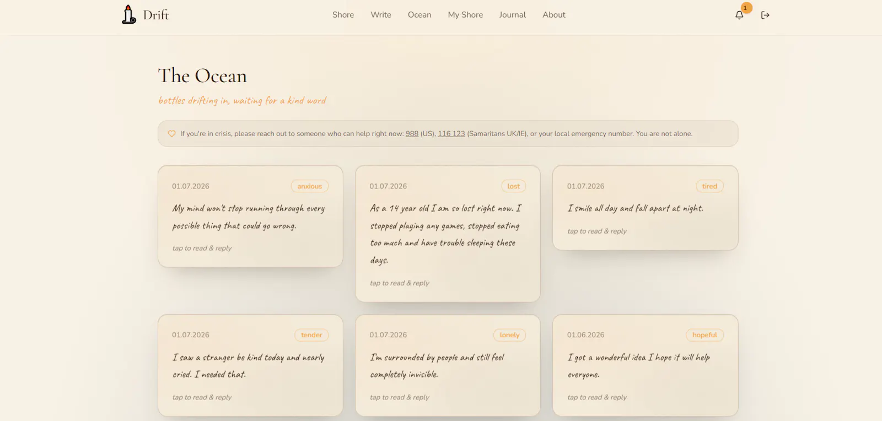Go to the Shore page
Image resolution: width=882 pixels, height=421 pixels.
(343, 15)
